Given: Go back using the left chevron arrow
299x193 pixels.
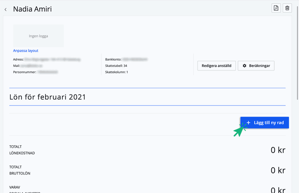Looking at the screenshot, I should (6, 10).
